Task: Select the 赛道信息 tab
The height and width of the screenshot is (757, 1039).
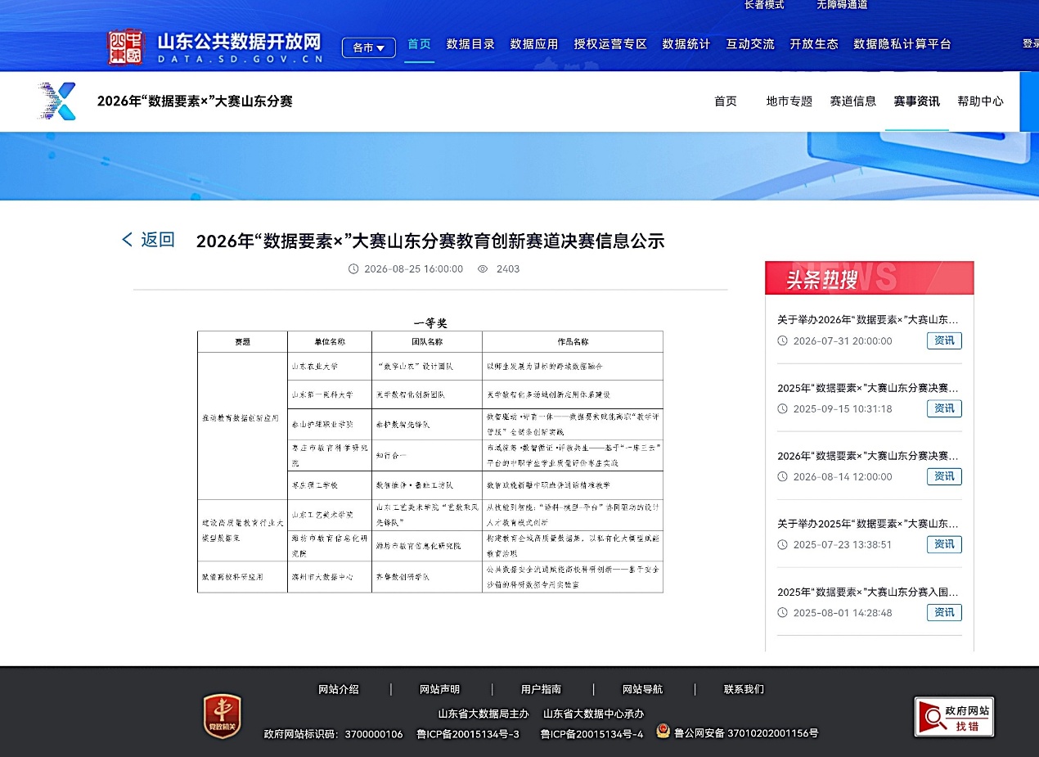Action: [853, 101]
